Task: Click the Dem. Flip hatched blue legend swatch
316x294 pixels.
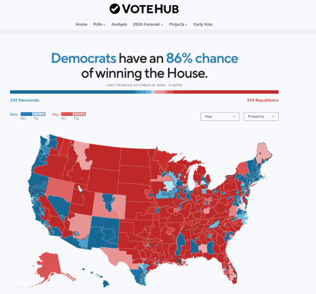Action: coord(39,114)
